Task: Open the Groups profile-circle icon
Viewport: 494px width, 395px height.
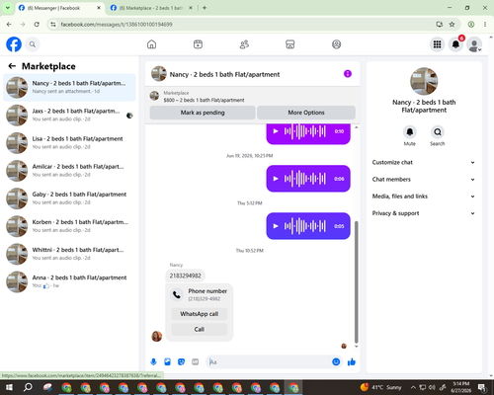Action: 336,44
